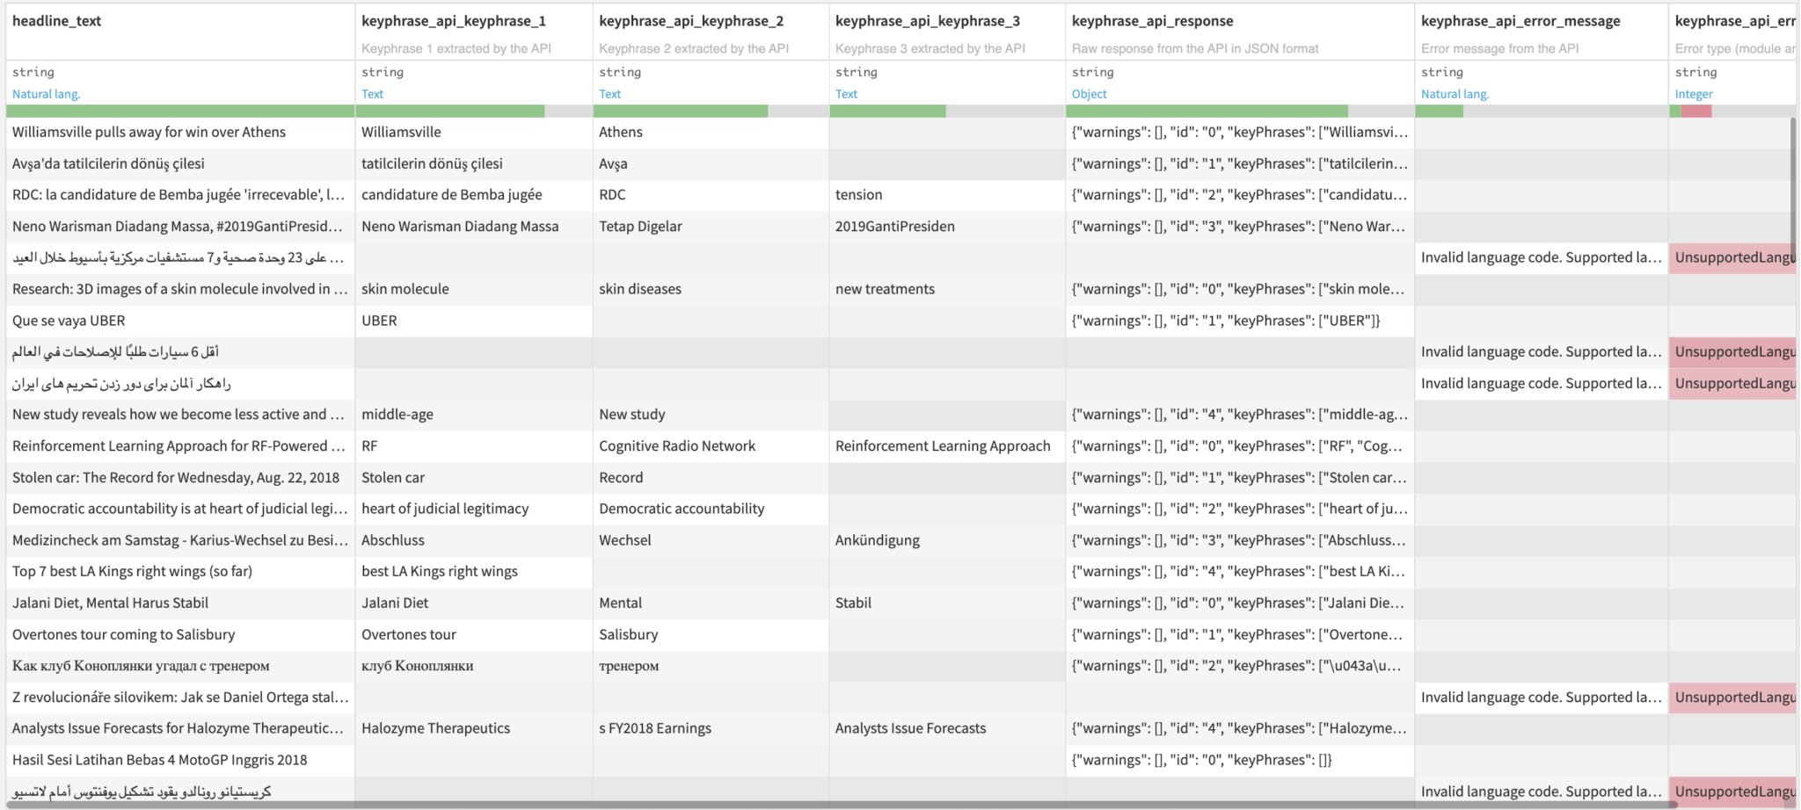
Task: Open the "Natural lang." type selector under headline_text
Action: click(46, 94)
